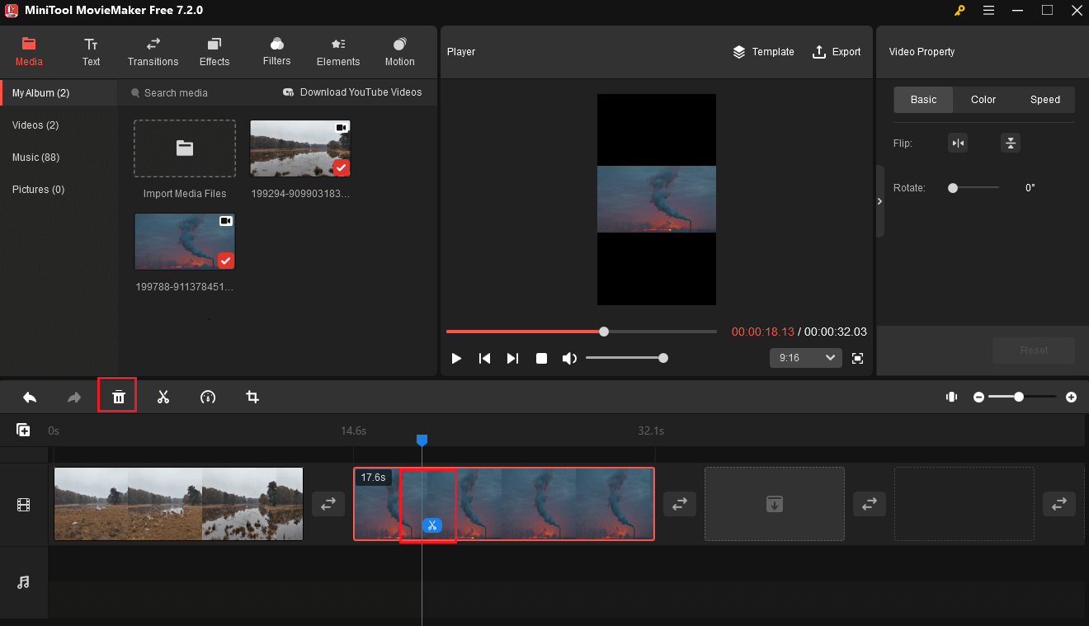
Task: Add transition right after the smoke clip
Action: click(679, 504)
